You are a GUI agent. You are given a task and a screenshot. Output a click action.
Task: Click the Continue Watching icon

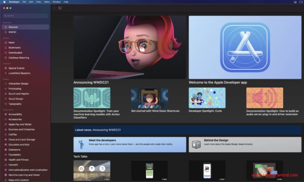pyautogui.click(x=6, y=58)
